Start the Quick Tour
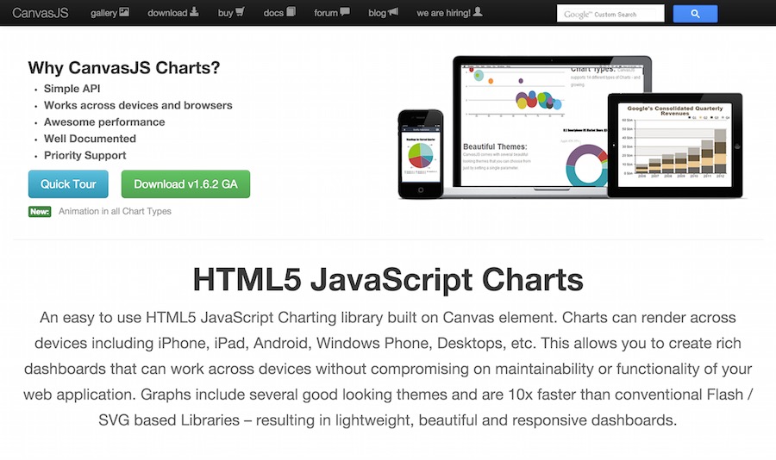The height and width of the screenshot is (460, 776). pyautogui.click(x=68, y=184)
